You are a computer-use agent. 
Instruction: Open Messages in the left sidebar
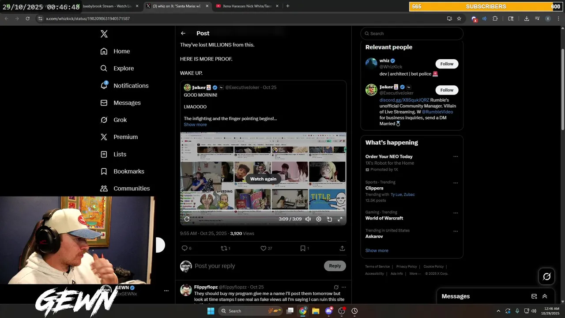[x=121, y=103]
